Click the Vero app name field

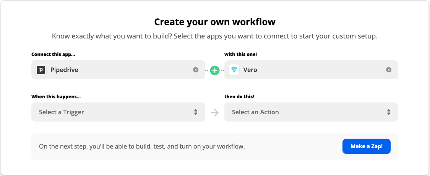(x=306, y=70)
